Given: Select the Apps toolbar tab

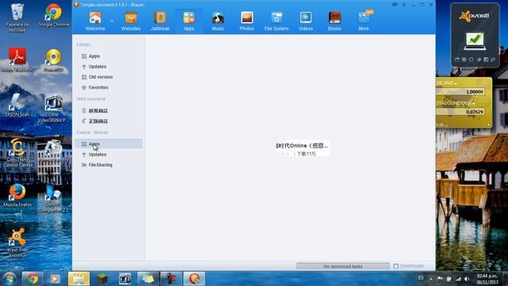Looking at the screenshot, I should coord(189,21).
